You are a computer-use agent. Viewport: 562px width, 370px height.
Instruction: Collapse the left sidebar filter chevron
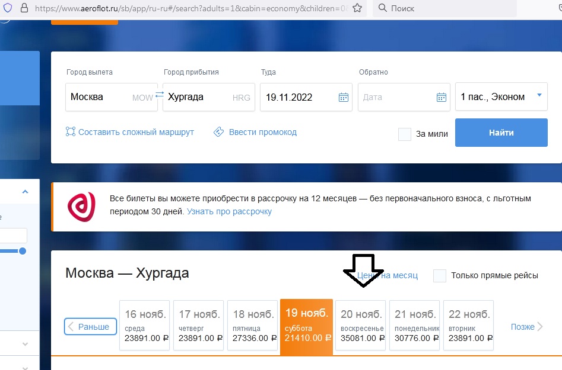click(25, 192)
